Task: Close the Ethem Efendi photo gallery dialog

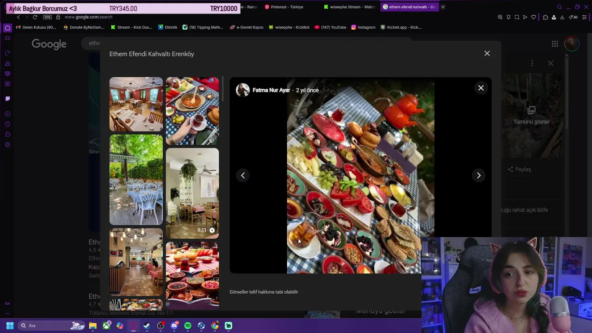Action: (x=487, y=54)
